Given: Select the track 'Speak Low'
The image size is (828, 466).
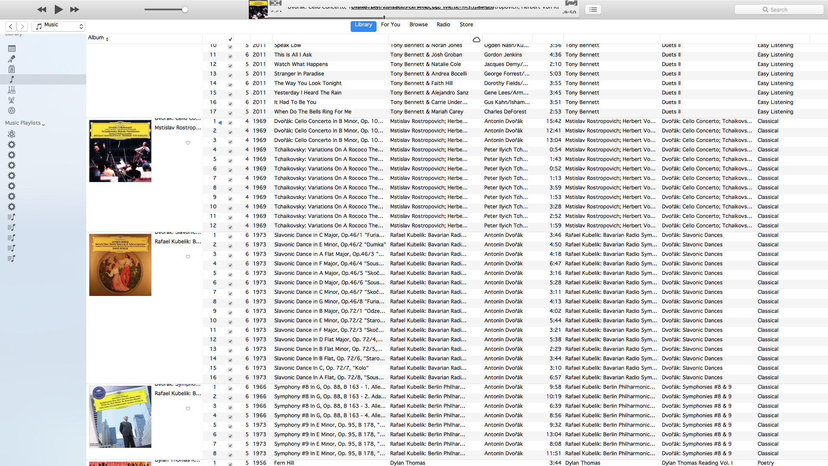Looking at the screenshot, I should click(x=288, y=45).
